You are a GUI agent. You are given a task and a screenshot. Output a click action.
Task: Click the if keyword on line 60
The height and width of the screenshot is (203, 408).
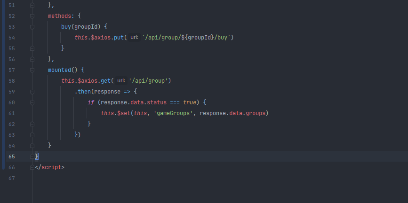pyautogui.click(x=91, y=102)
